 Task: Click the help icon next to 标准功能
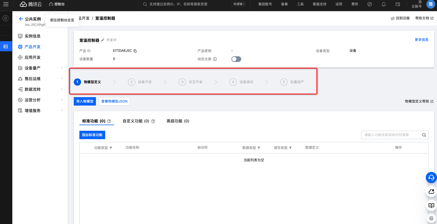pyautogui.click(x=109, y=121)
